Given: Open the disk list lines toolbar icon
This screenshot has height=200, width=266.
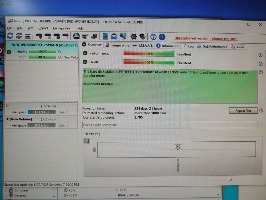Looking at the screenshot, I should 28,36.
